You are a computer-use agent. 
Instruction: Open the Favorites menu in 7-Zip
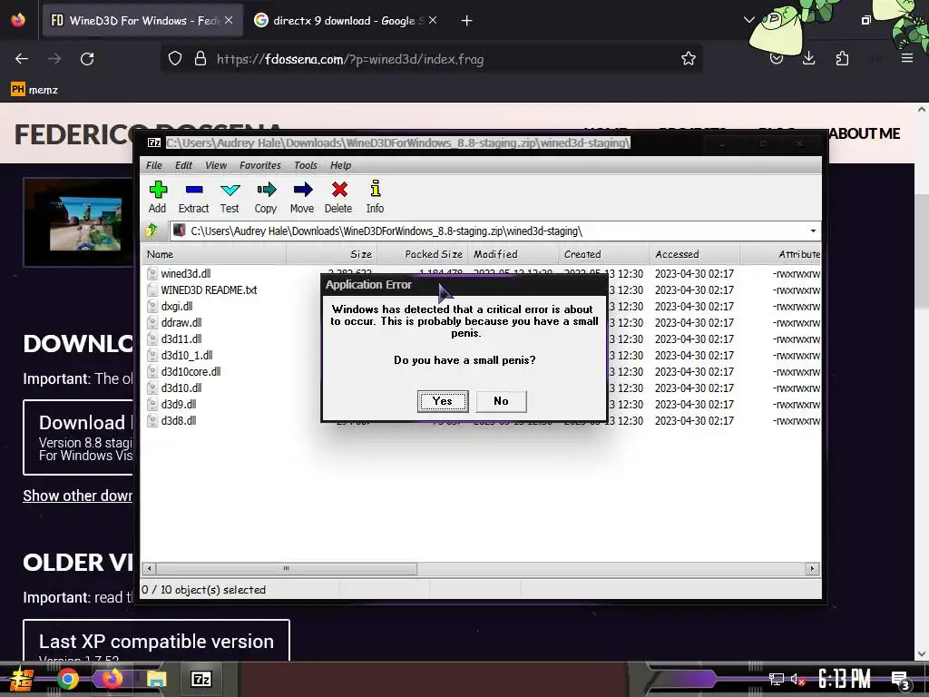click(x=260, y=165)
